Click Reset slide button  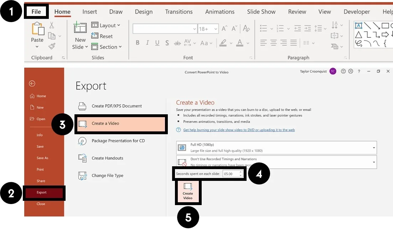tap(102, 36)
